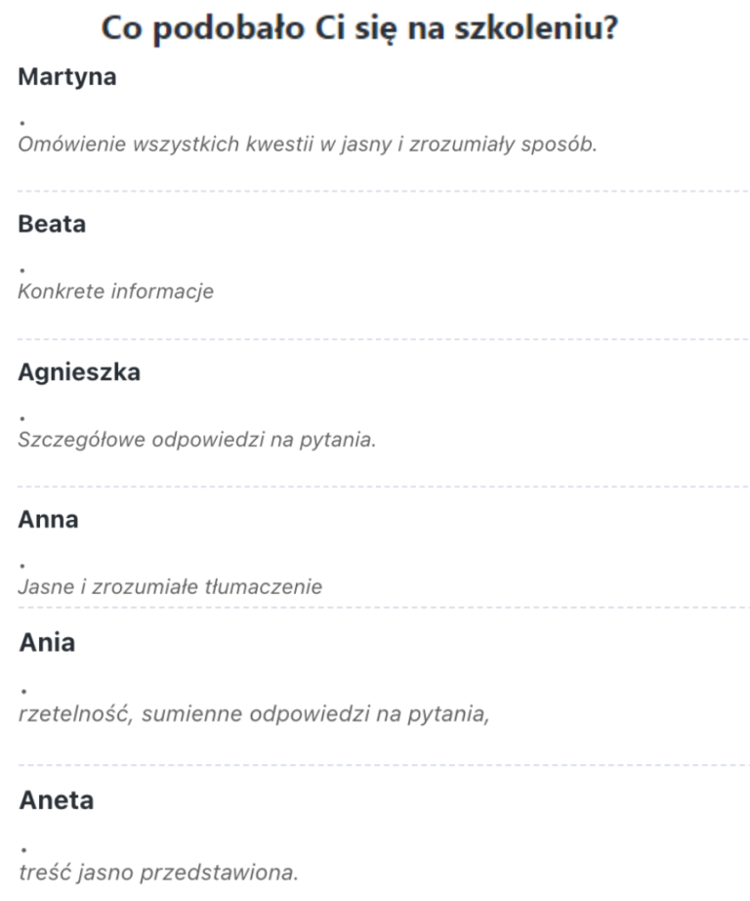750x901 pixels.
Task: Select the name Aneta
Action: [57, 800]
